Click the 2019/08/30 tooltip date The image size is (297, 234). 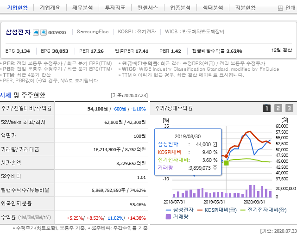click(x=188, y=136)
